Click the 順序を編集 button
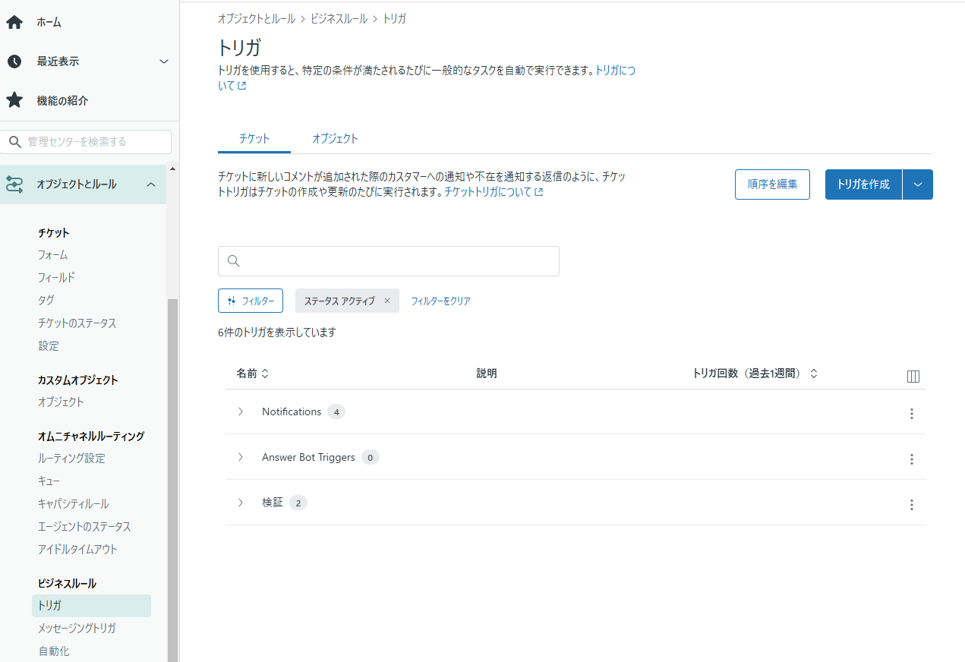The image size is (965, 662). (772, 184)
